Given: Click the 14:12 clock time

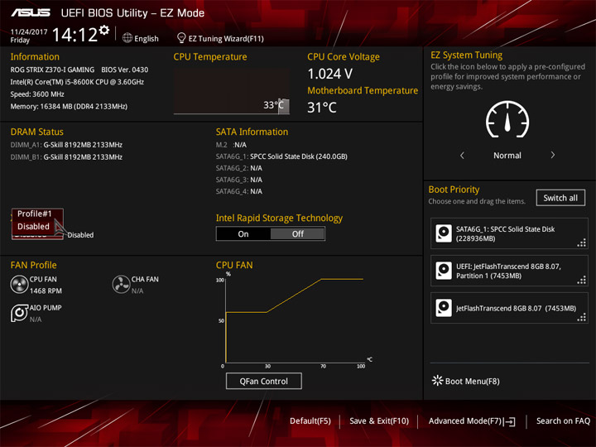Looking at the screenshot, I should tap(74, 35).
